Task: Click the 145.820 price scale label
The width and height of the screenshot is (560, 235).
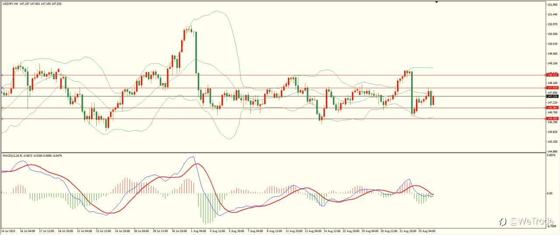Action: (552, 132)
